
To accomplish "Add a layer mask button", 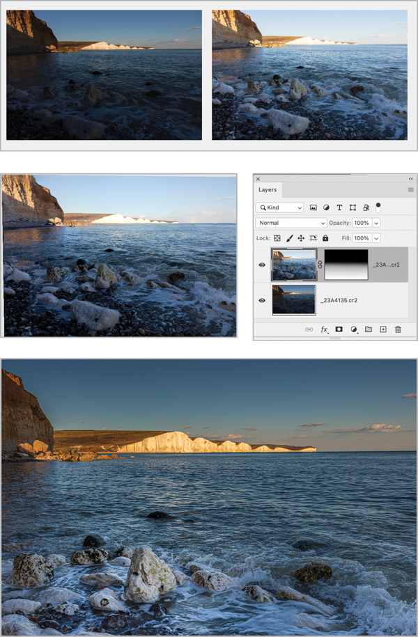I will [339, 329].
